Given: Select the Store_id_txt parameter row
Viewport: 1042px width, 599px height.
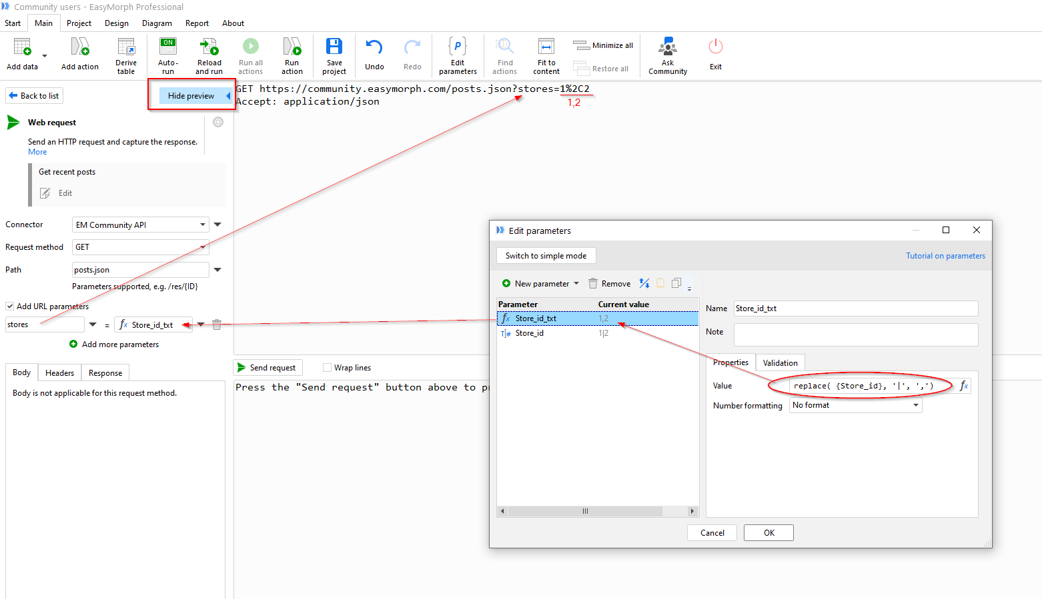Looking at the screenshot, I should pyautogui.click(x=598, y=318).
